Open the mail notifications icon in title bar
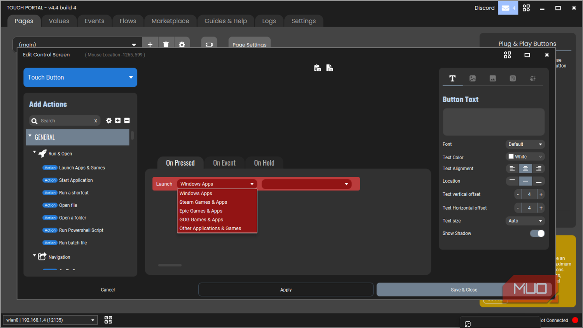 click(508, 8)
